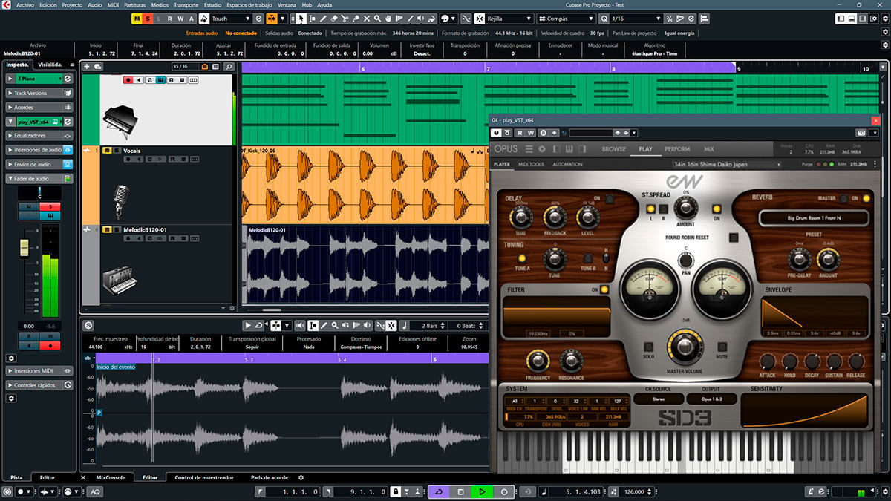Open the Pads de acorde tab
Viewport: 891px width, 501px height.
[270, 477]
